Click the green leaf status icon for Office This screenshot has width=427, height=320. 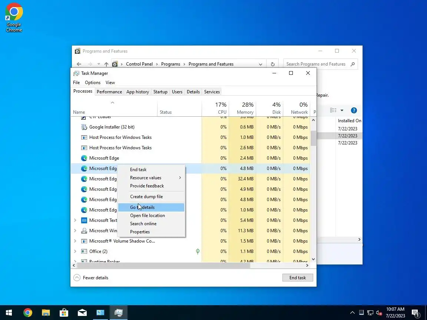coord(198,251)
